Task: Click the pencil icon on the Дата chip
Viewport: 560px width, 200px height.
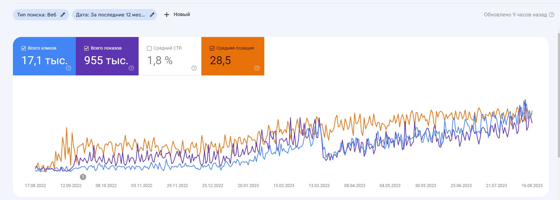Action: (x=152, y=15)
